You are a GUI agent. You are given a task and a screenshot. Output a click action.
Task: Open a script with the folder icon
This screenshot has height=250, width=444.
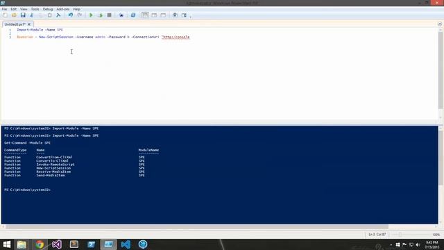click(14, 15)
